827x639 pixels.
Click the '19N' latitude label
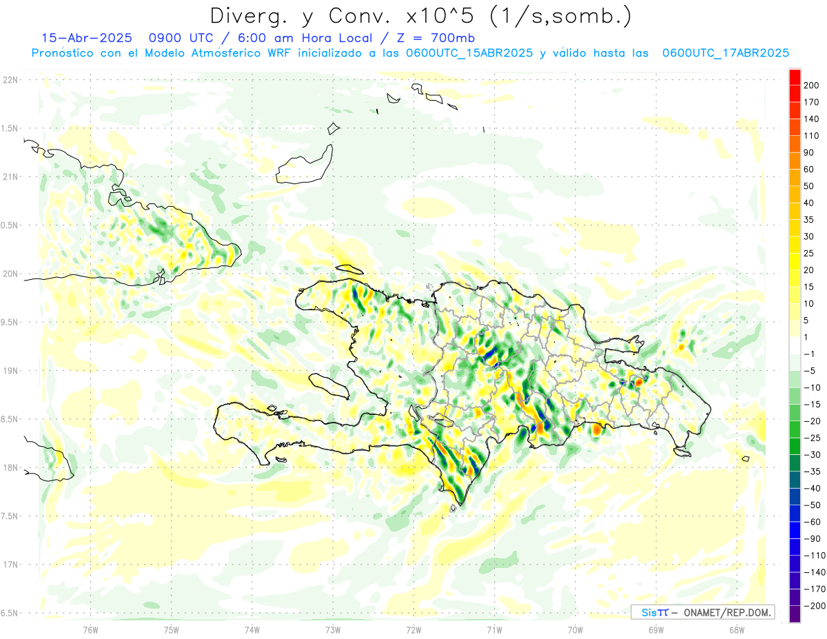pyautogui.click(x=10, y=370)
